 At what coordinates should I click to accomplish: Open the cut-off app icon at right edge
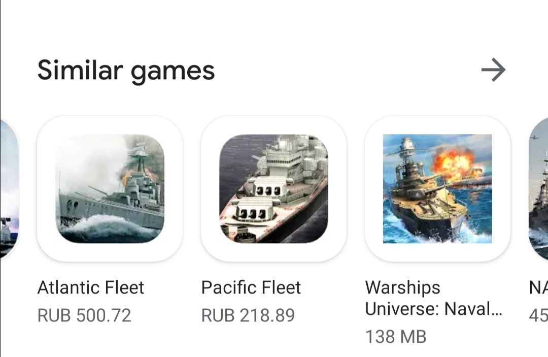538,189
